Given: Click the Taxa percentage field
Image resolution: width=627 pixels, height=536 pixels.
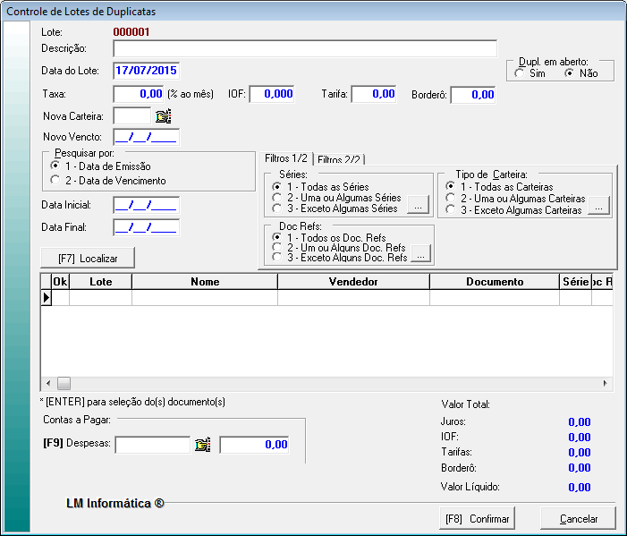Looking at the screenshot, I should 139,93.
